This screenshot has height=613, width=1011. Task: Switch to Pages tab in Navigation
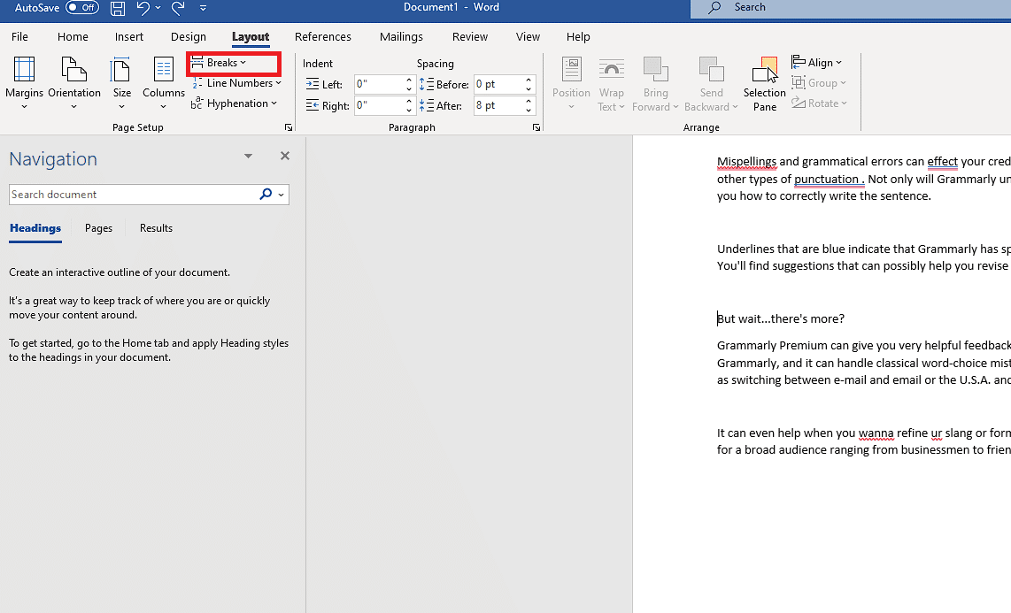point(98,228)
